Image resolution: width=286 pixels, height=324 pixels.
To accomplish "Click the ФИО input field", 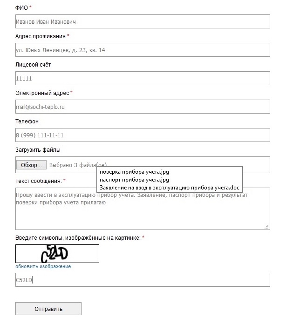I will pos(143,21).
